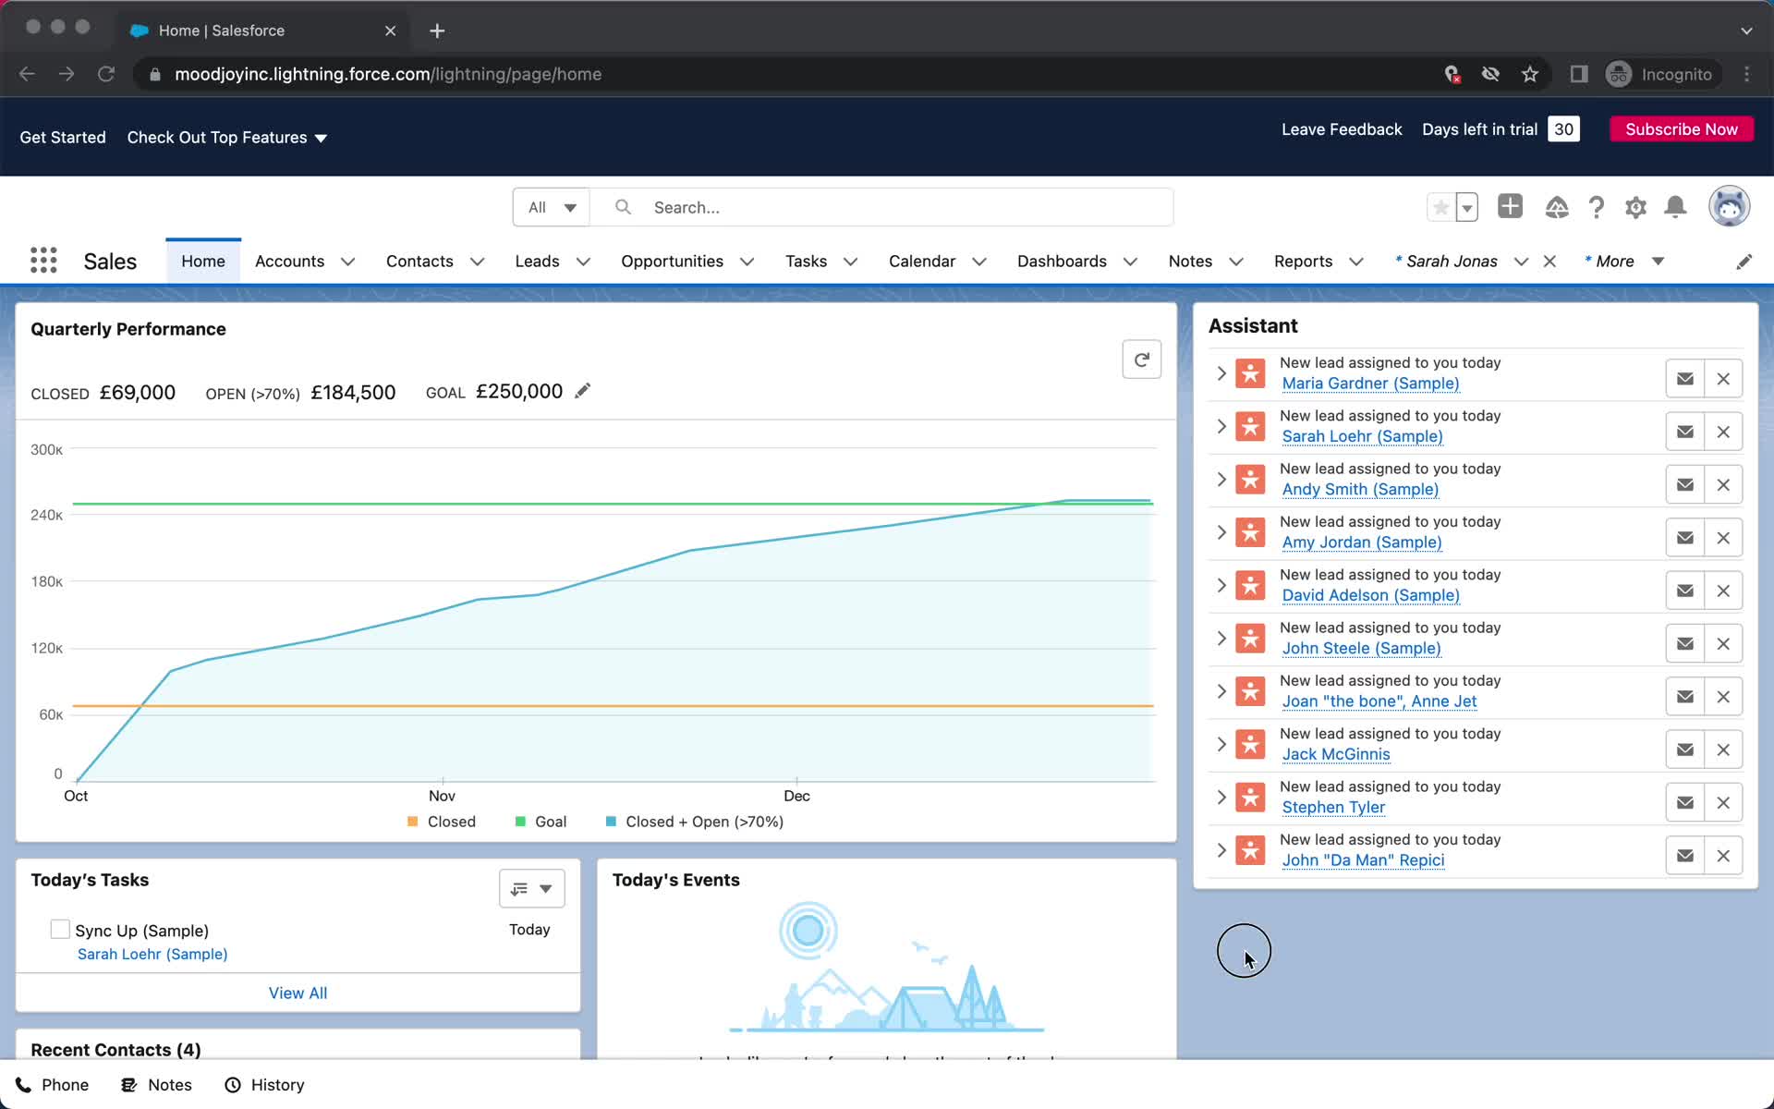Edit the goal amount pencil icon
This screenshot has height=1109, width=1774.
582,391
